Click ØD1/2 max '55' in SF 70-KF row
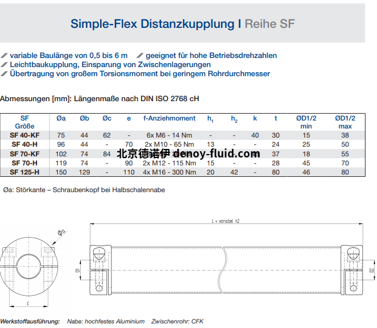Image resolution: width=377 pixels, height=328 pixels. (x=345, y=154)
